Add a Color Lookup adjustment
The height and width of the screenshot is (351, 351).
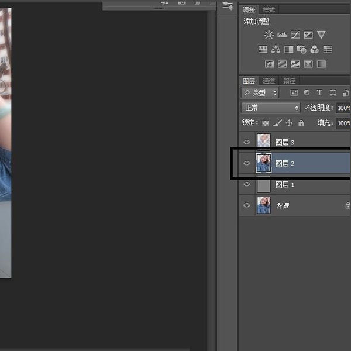coord(328,50)
